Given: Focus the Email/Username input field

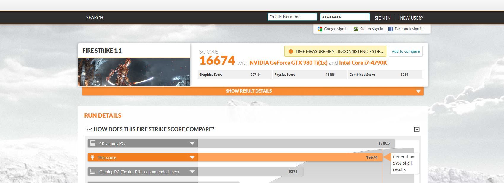Looking at the screenshot, I should pyautogui.click(x=292, y=17).
